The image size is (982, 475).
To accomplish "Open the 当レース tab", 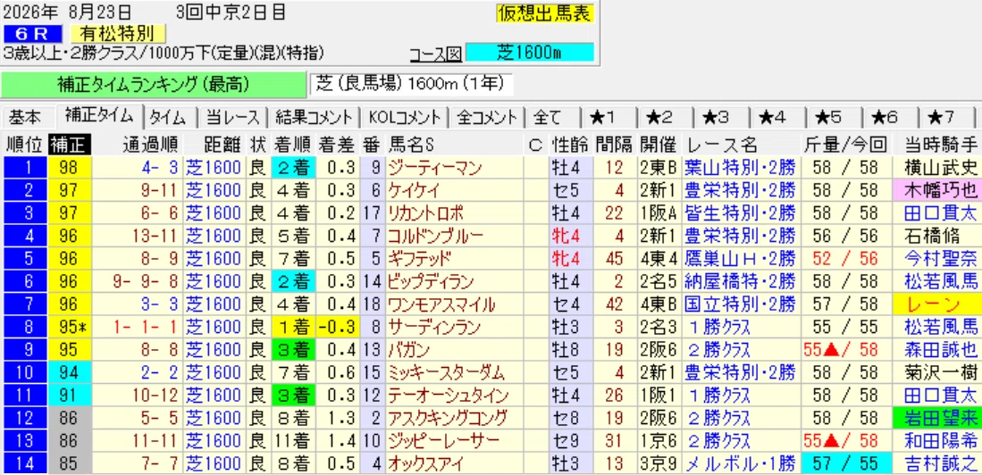I will pyautogui.click(x=232, y=117).
